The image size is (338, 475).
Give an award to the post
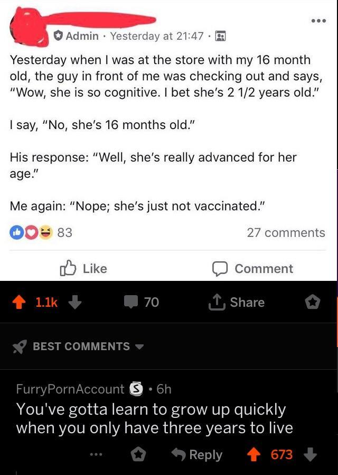(x=313, y=302)
